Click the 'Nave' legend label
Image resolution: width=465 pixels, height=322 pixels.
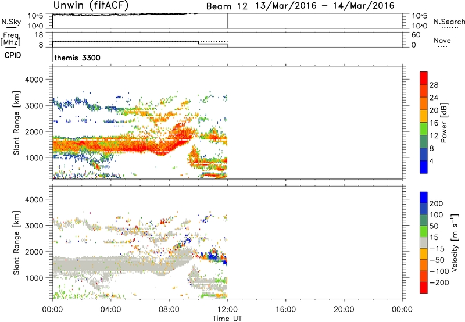442,40
